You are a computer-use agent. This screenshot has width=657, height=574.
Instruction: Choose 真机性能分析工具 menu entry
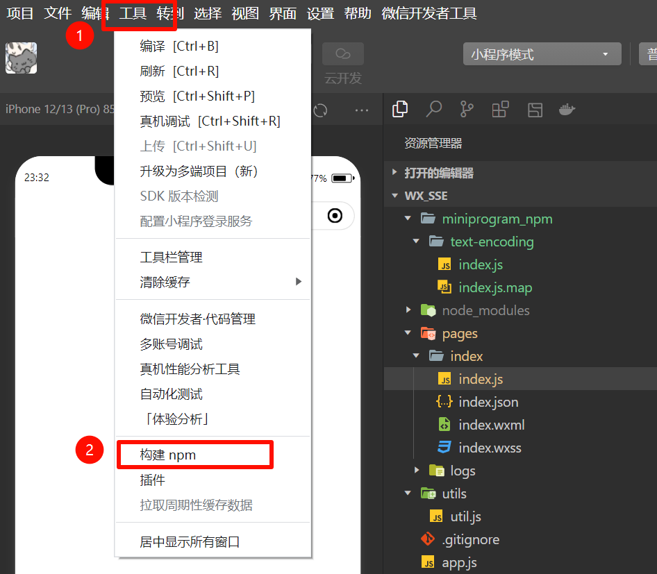point(213,369)
